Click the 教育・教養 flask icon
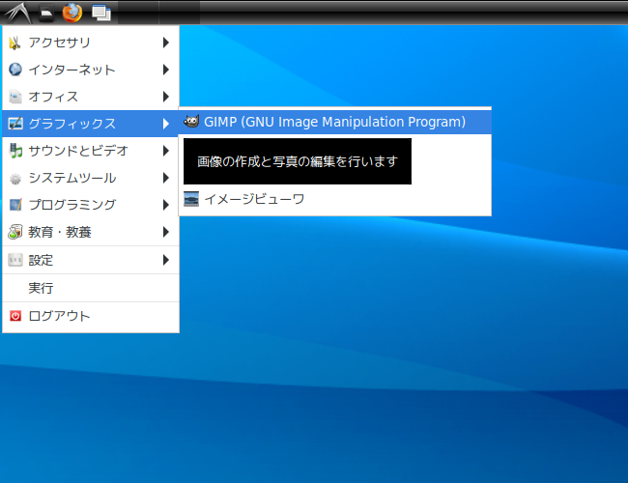Screen dimensions: 628x483 coord(15,232)
